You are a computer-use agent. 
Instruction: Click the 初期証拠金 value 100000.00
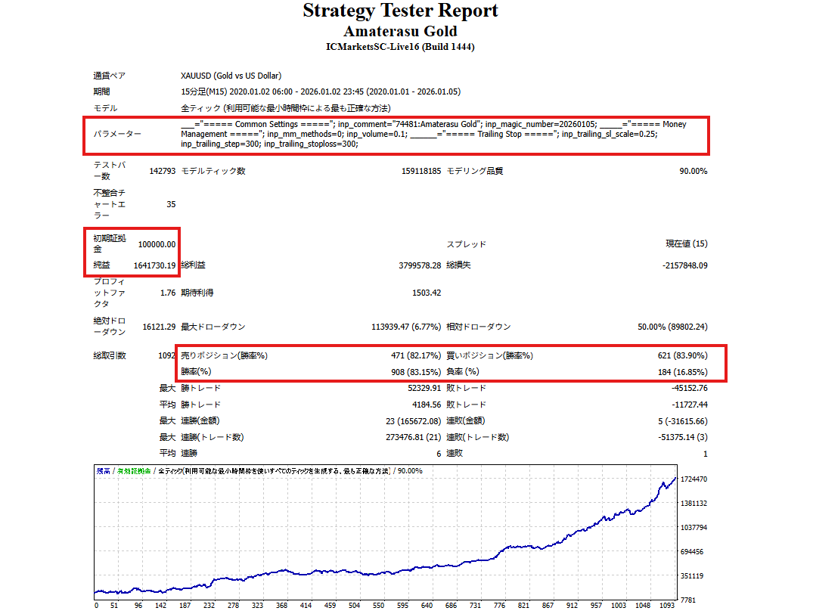point(157,244)
